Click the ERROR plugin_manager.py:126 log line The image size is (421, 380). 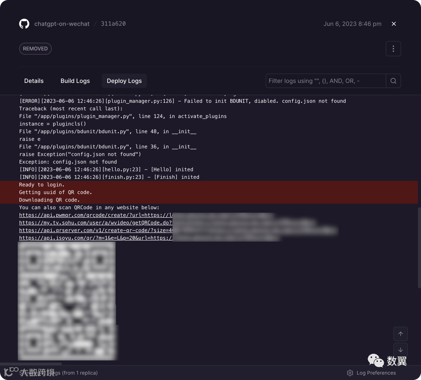click(x=183, y=101)
